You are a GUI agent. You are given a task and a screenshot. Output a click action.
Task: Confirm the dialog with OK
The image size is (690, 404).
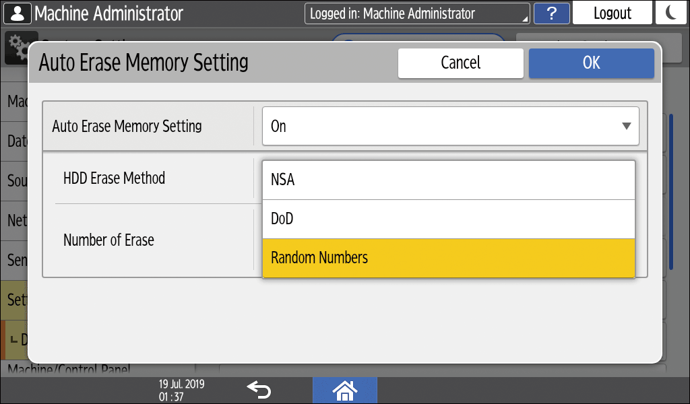(591, 63)
